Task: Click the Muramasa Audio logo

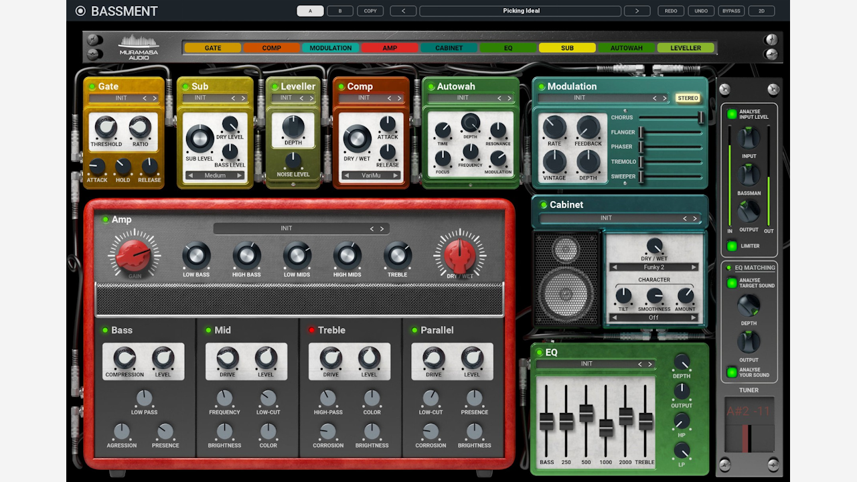Action: tap(140, 48)
